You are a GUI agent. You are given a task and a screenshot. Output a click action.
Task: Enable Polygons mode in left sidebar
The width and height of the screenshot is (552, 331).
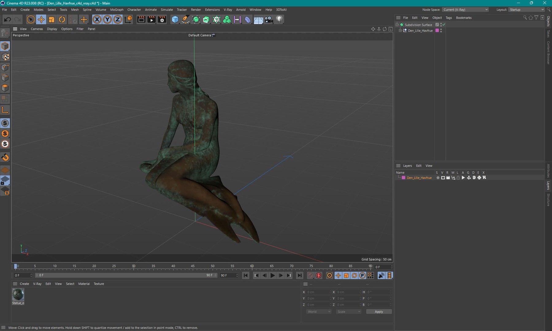(x=5, y=88)
